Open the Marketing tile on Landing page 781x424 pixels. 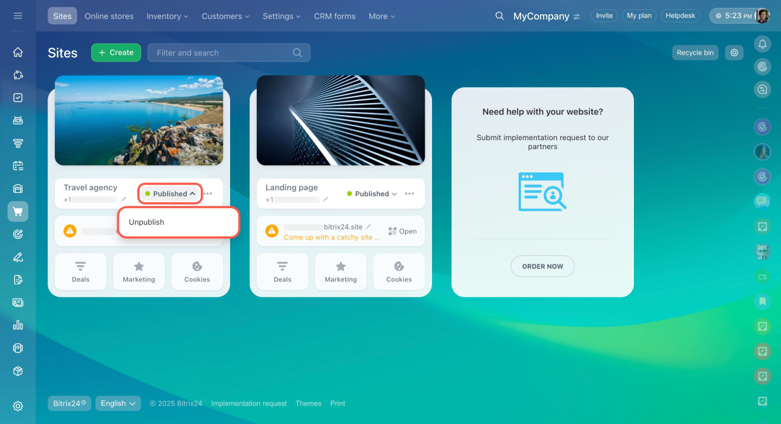[340, 272]
